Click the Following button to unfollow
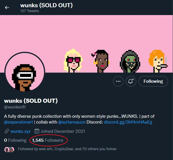 (x=153, y=81)
